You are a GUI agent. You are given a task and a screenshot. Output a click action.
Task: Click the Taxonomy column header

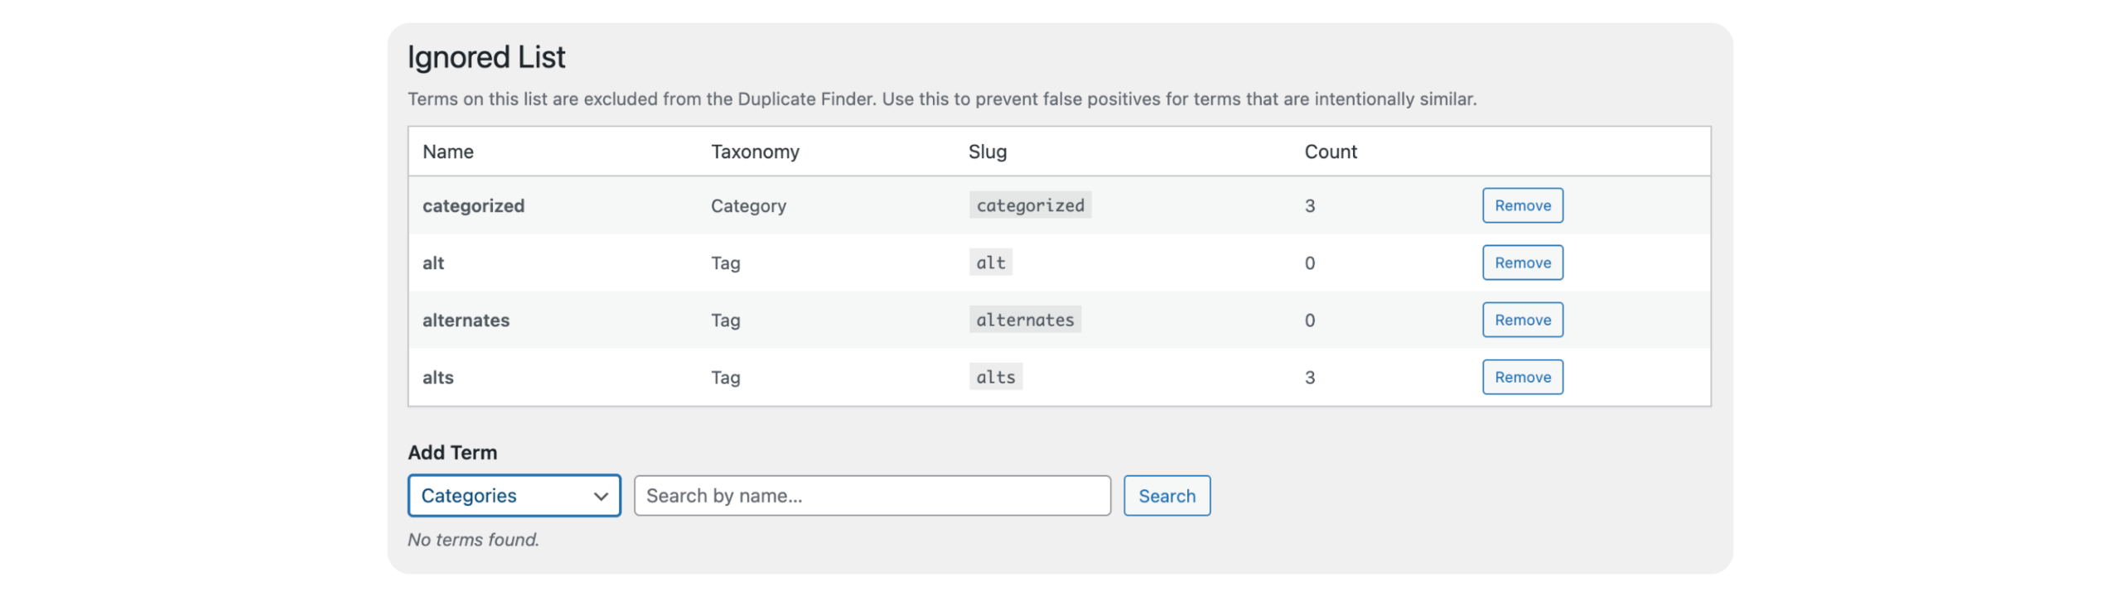[755, 152]
